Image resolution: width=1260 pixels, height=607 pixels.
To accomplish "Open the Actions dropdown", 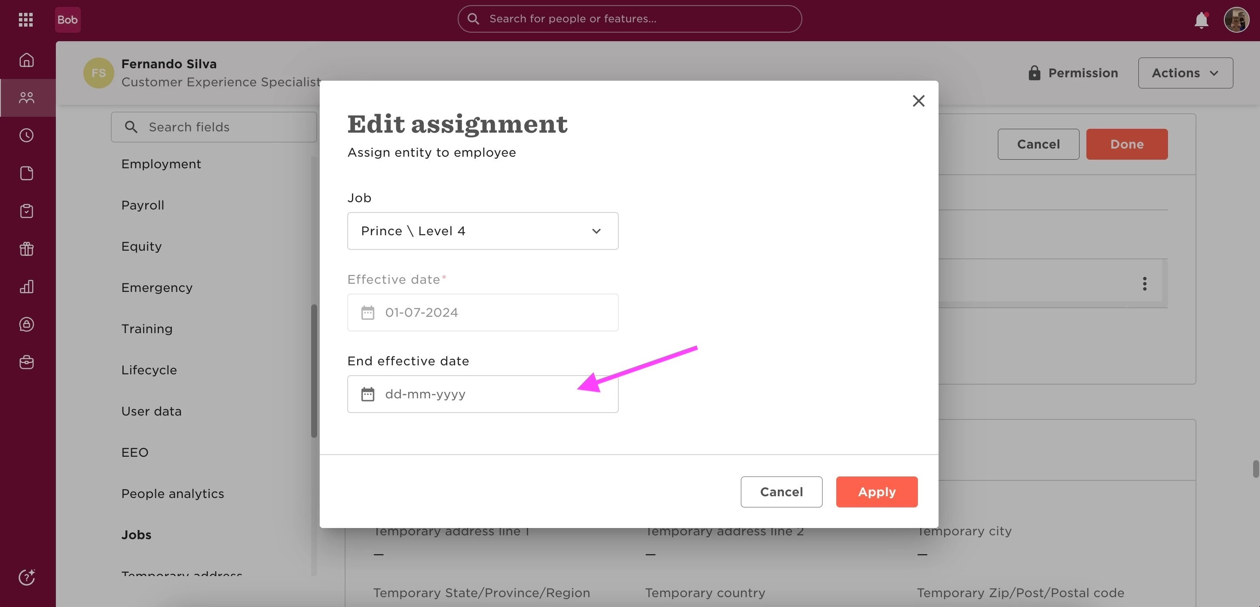I will [x=1185, y=73].
